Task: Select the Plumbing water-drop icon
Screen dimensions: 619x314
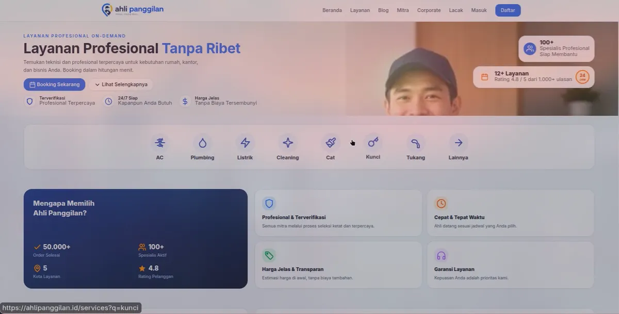Action: (202, 143)
